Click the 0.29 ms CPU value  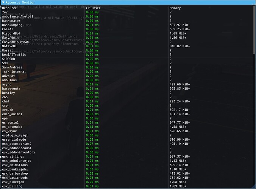click(x=92, y=182)
